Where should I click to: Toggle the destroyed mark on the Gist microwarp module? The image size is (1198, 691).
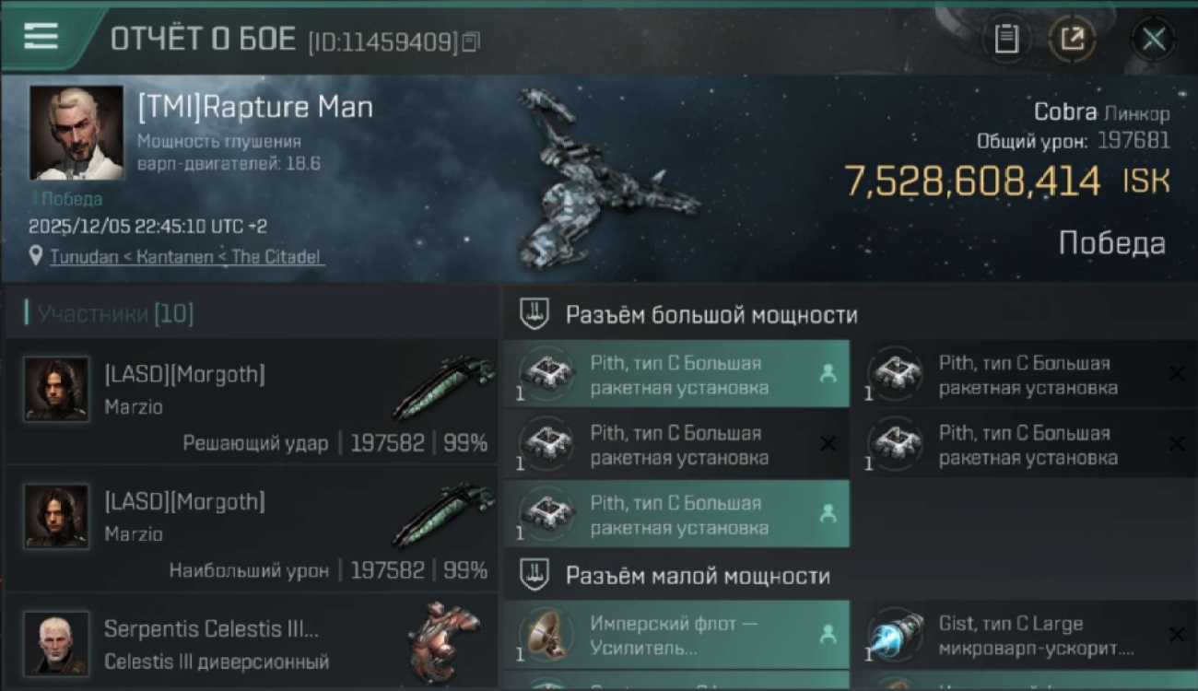[x=1177, y=634]
